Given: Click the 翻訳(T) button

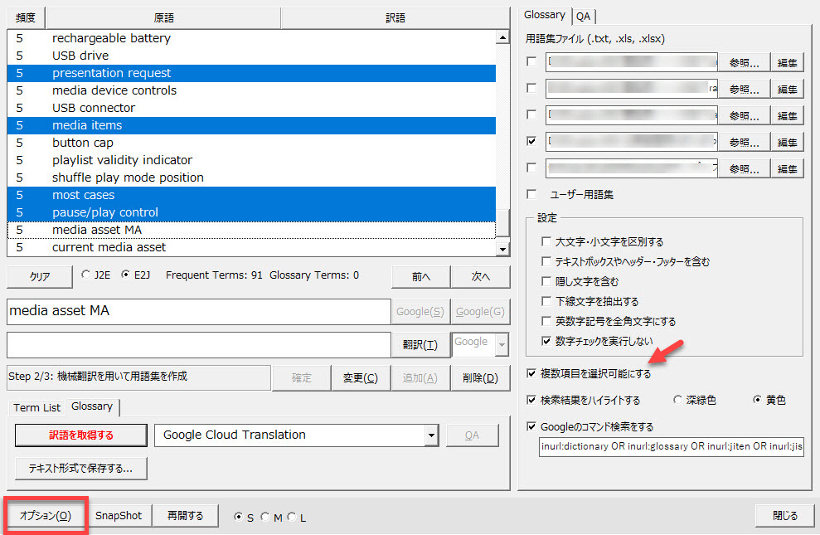Looking at the screenshot, I should point(419,344).
